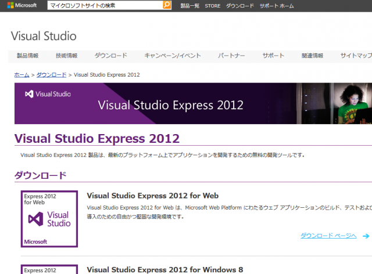Select the サポート navigation tab
Viewport: 372px width, 274px height.
point(273,56)
